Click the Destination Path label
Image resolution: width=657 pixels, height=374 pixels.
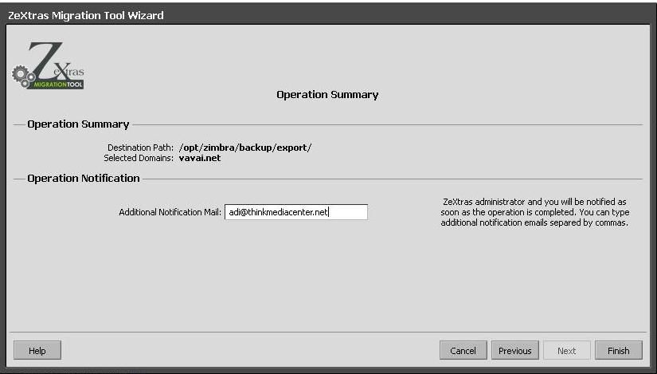coord(140,148)
